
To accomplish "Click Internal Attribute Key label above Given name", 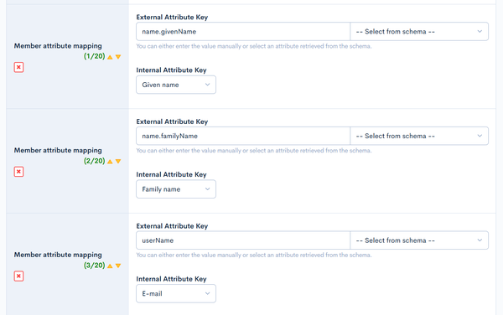I will click(171, 70).
